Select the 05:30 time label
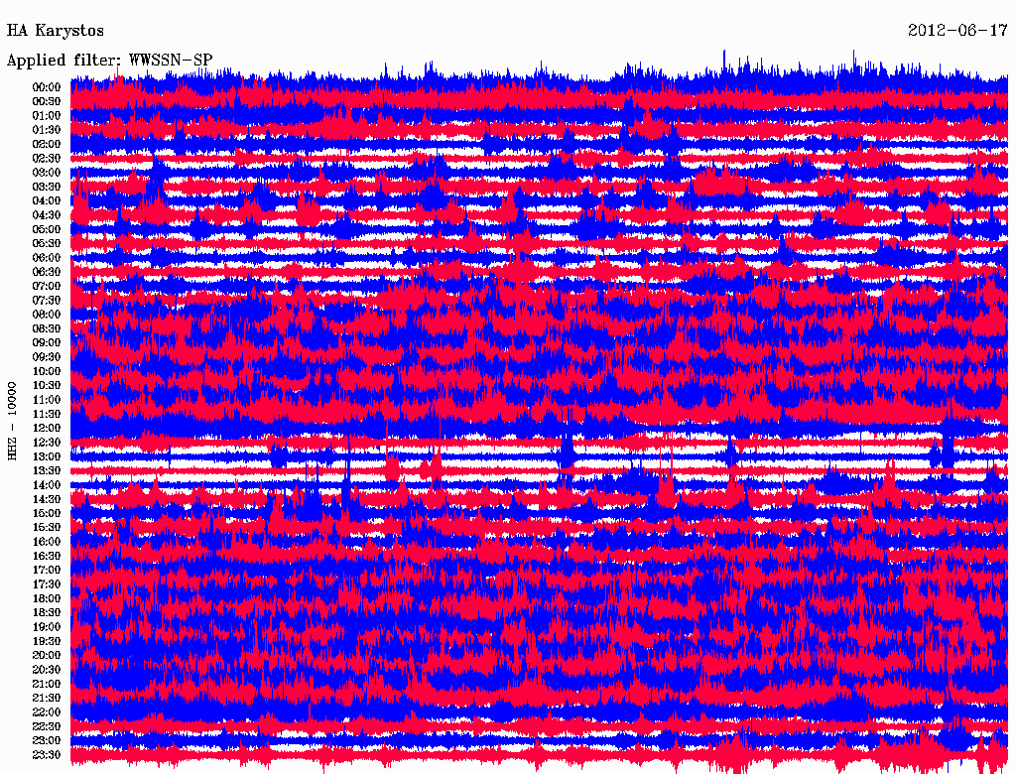Viewport: 1016px width, 774px height. tap(47, 243)
